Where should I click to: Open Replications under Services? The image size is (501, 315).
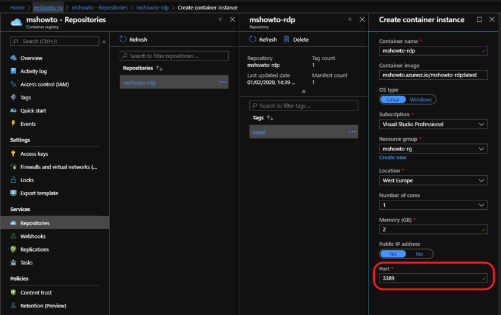point(34,250)
